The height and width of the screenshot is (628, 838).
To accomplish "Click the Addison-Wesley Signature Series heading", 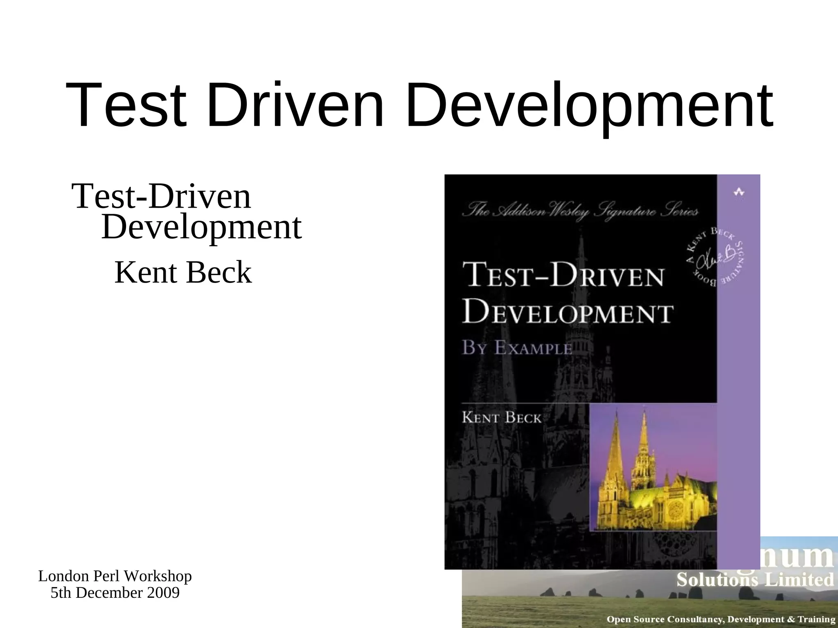I will (x=580, y=211).
